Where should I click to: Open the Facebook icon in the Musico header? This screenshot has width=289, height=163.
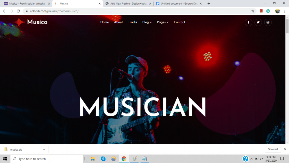point(248,22)
